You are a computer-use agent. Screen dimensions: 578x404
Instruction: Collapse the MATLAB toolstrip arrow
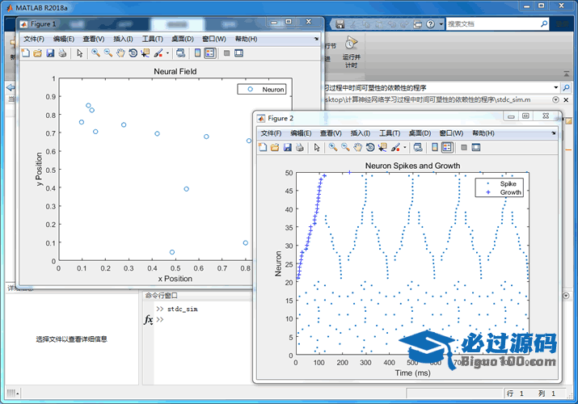pos(567,74)
